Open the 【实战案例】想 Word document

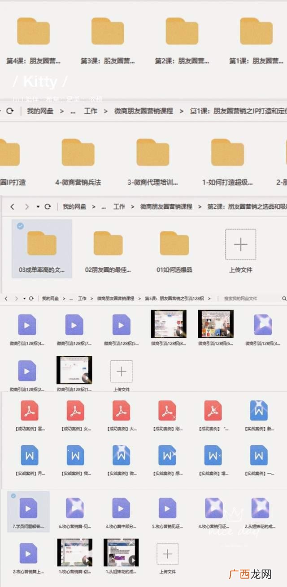pos(167,455)
